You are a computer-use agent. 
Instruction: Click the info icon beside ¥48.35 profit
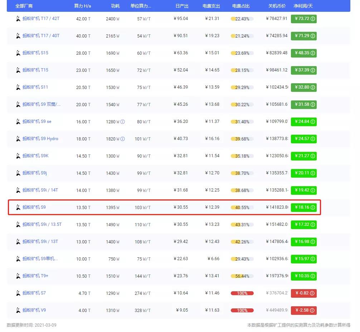pyautogui.click(x=313, y=53)
